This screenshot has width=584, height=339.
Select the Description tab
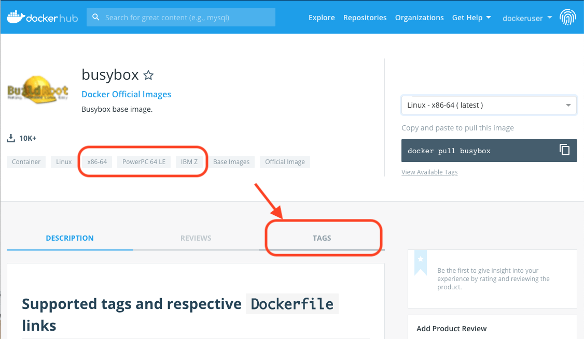tap(69, 238)
